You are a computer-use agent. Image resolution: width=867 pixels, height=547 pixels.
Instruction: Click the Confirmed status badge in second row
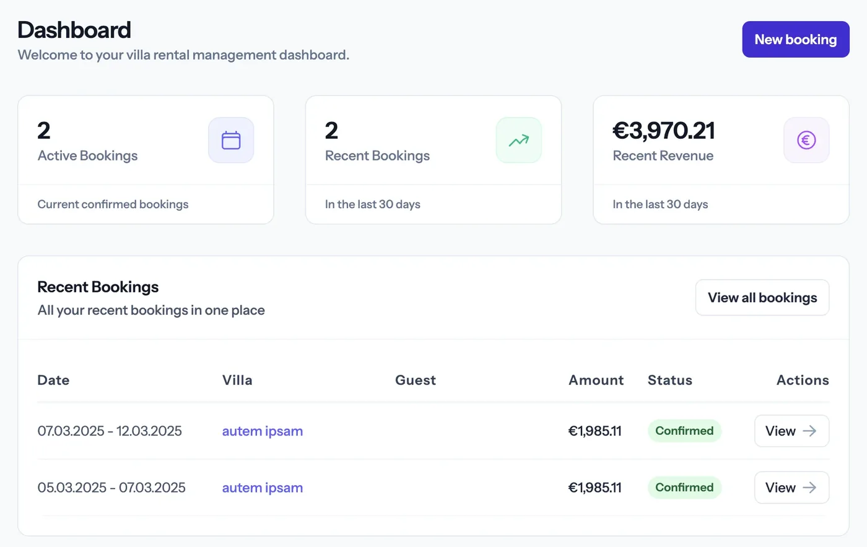(684, 488)
